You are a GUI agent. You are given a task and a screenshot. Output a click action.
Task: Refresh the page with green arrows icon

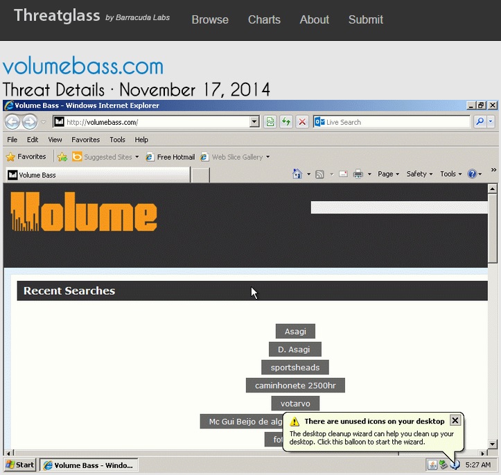[286, 122]
